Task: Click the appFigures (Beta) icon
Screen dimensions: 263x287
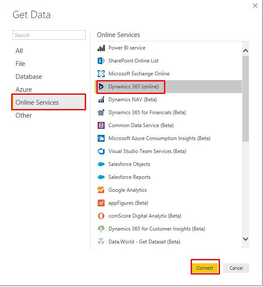Action: 101,203
